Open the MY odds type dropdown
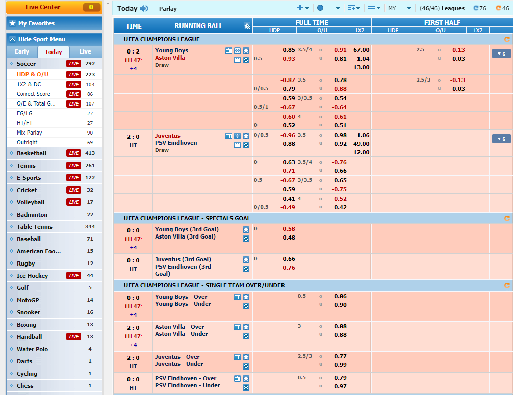 399,8
